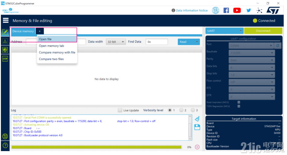Image resolution: width=287 pixels, height=155 pixels.
Task: Click log scrollbar up arrow
Action: 190,116
